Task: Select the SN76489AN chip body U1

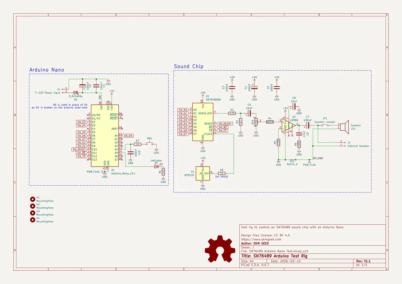Action: (203, 122)
